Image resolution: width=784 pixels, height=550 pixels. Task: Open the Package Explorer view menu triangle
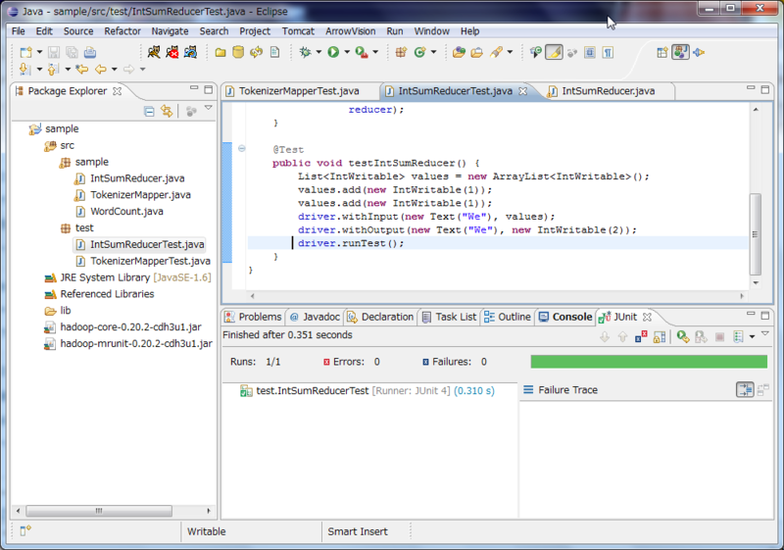209,108
